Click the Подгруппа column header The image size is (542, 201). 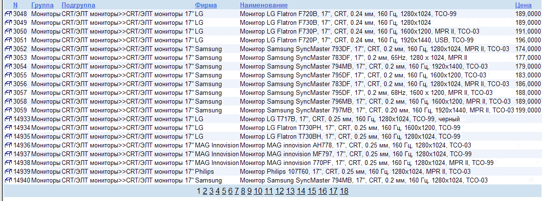pos(78,4)
